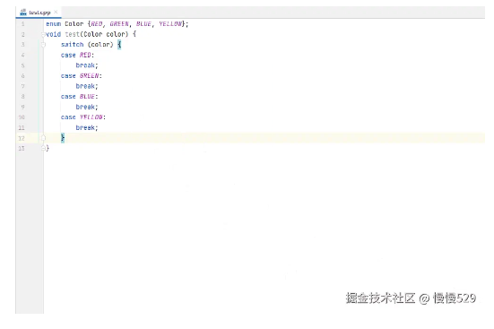Click line number 5 in the gutter

(x=22, y=65)
